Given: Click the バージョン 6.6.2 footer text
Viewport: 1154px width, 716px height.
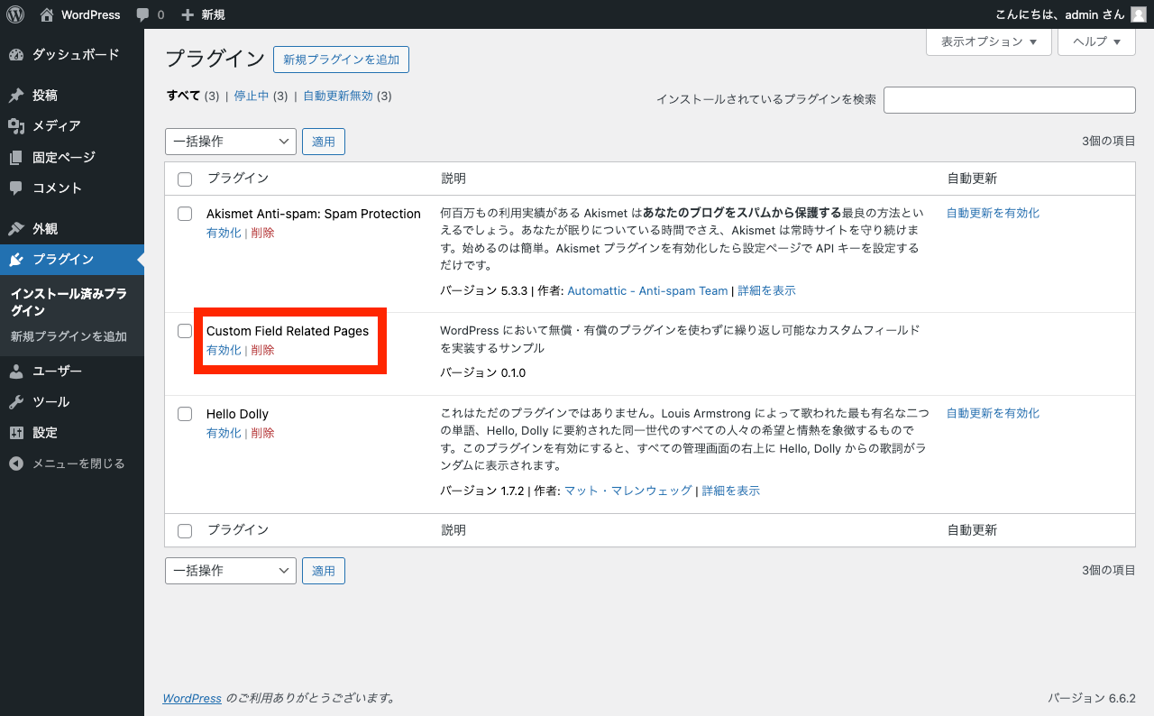Looking at the screenshot, I should click(x=1092, y=699).
